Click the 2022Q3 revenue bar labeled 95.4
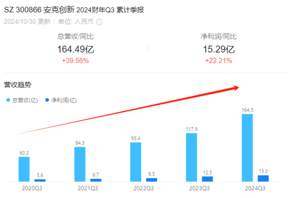The image size is (296, 198). pos(136,162)
